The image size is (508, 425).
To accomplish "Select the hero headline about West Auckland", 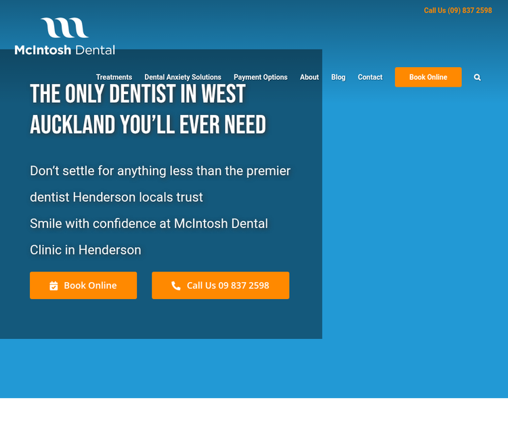I will click(x=148, y=109).
